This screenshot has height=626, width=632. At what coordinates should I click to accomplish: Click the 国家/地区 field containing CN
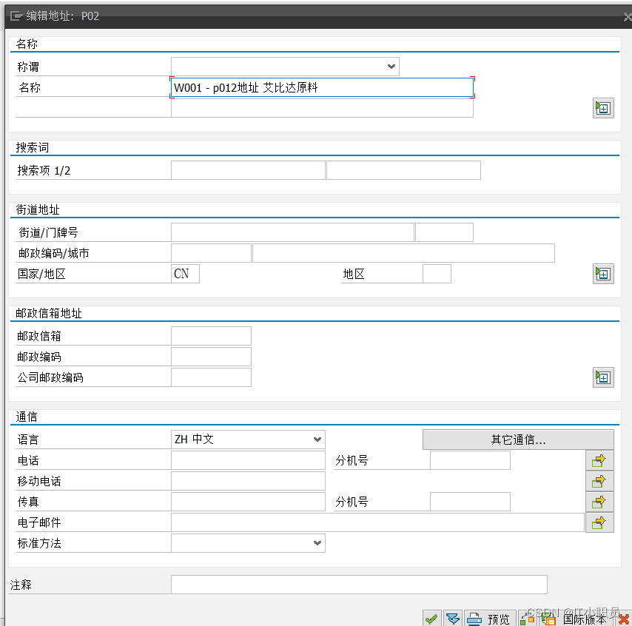pyautogui.click(x=185, y=274)
